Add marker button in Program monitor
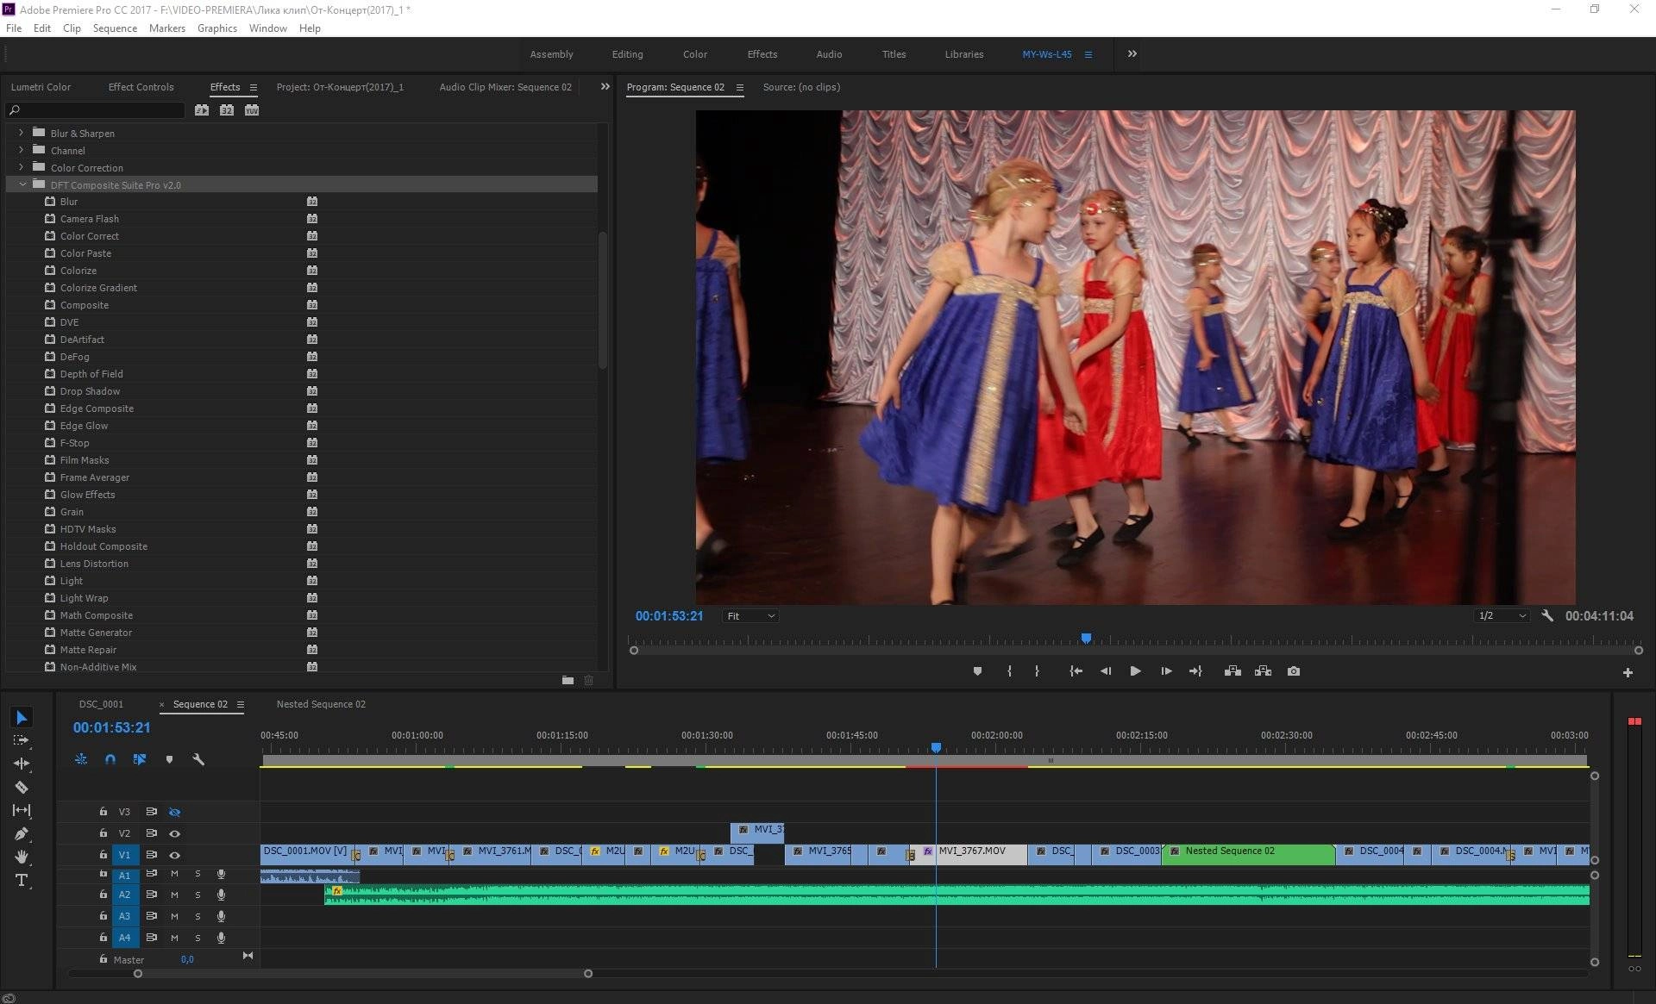This screenshot has width=1656, height=1004. [x=977, y=671]
